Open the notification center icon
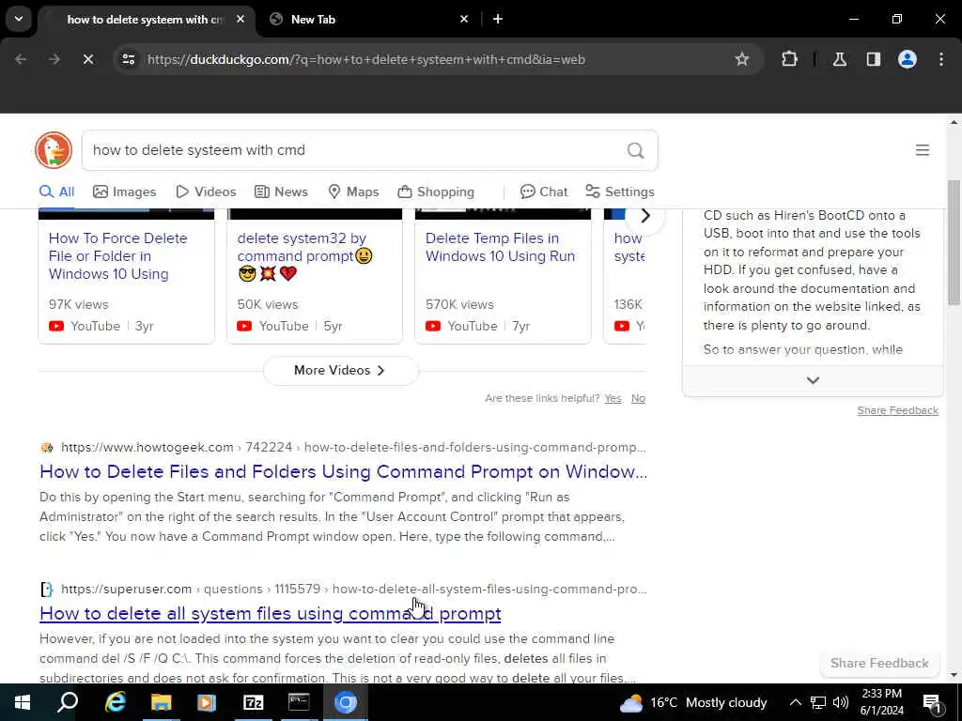The image size is (962, 721). 932,704
